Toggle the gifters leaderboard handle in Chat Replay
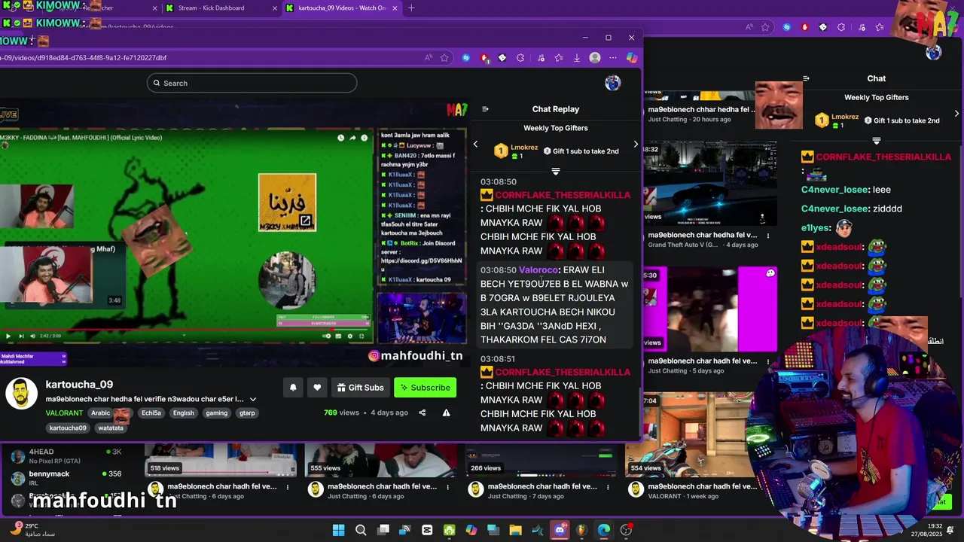964x542 pixels. pyautogui.click(x=556, y=172)
